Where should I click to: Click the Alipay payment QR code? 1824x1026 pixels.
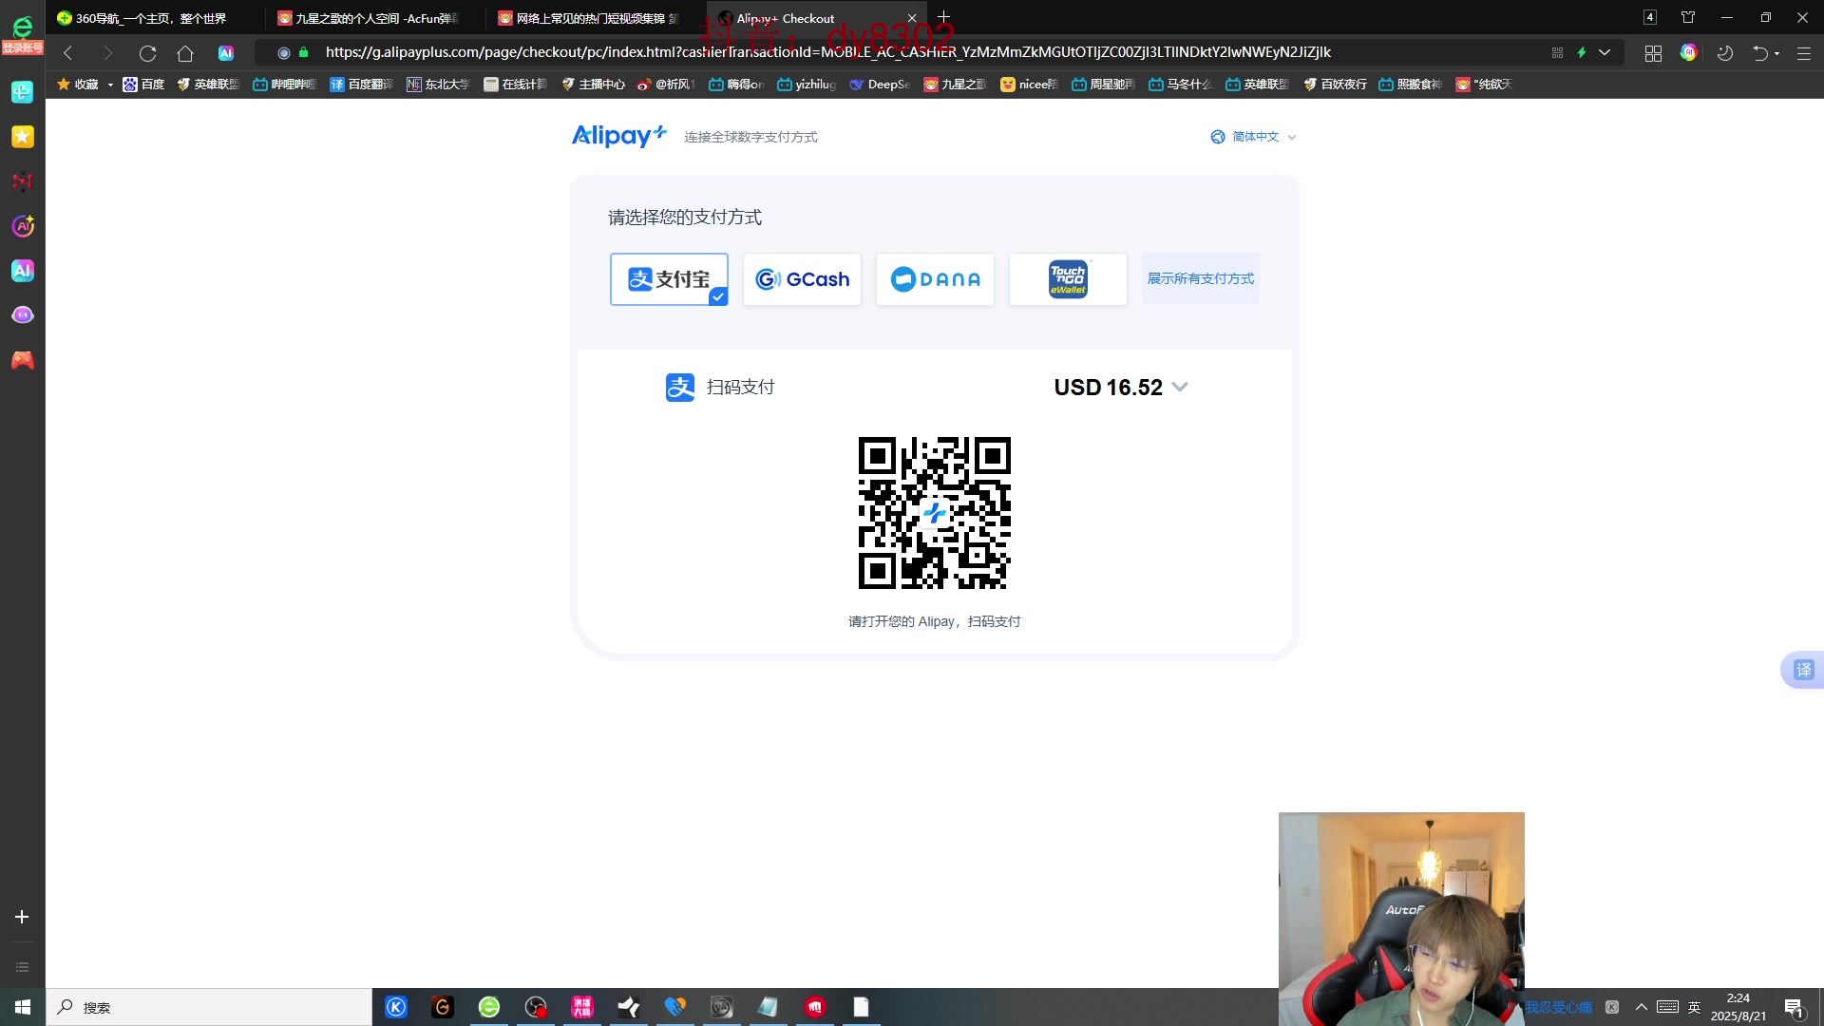pos(935,513)
